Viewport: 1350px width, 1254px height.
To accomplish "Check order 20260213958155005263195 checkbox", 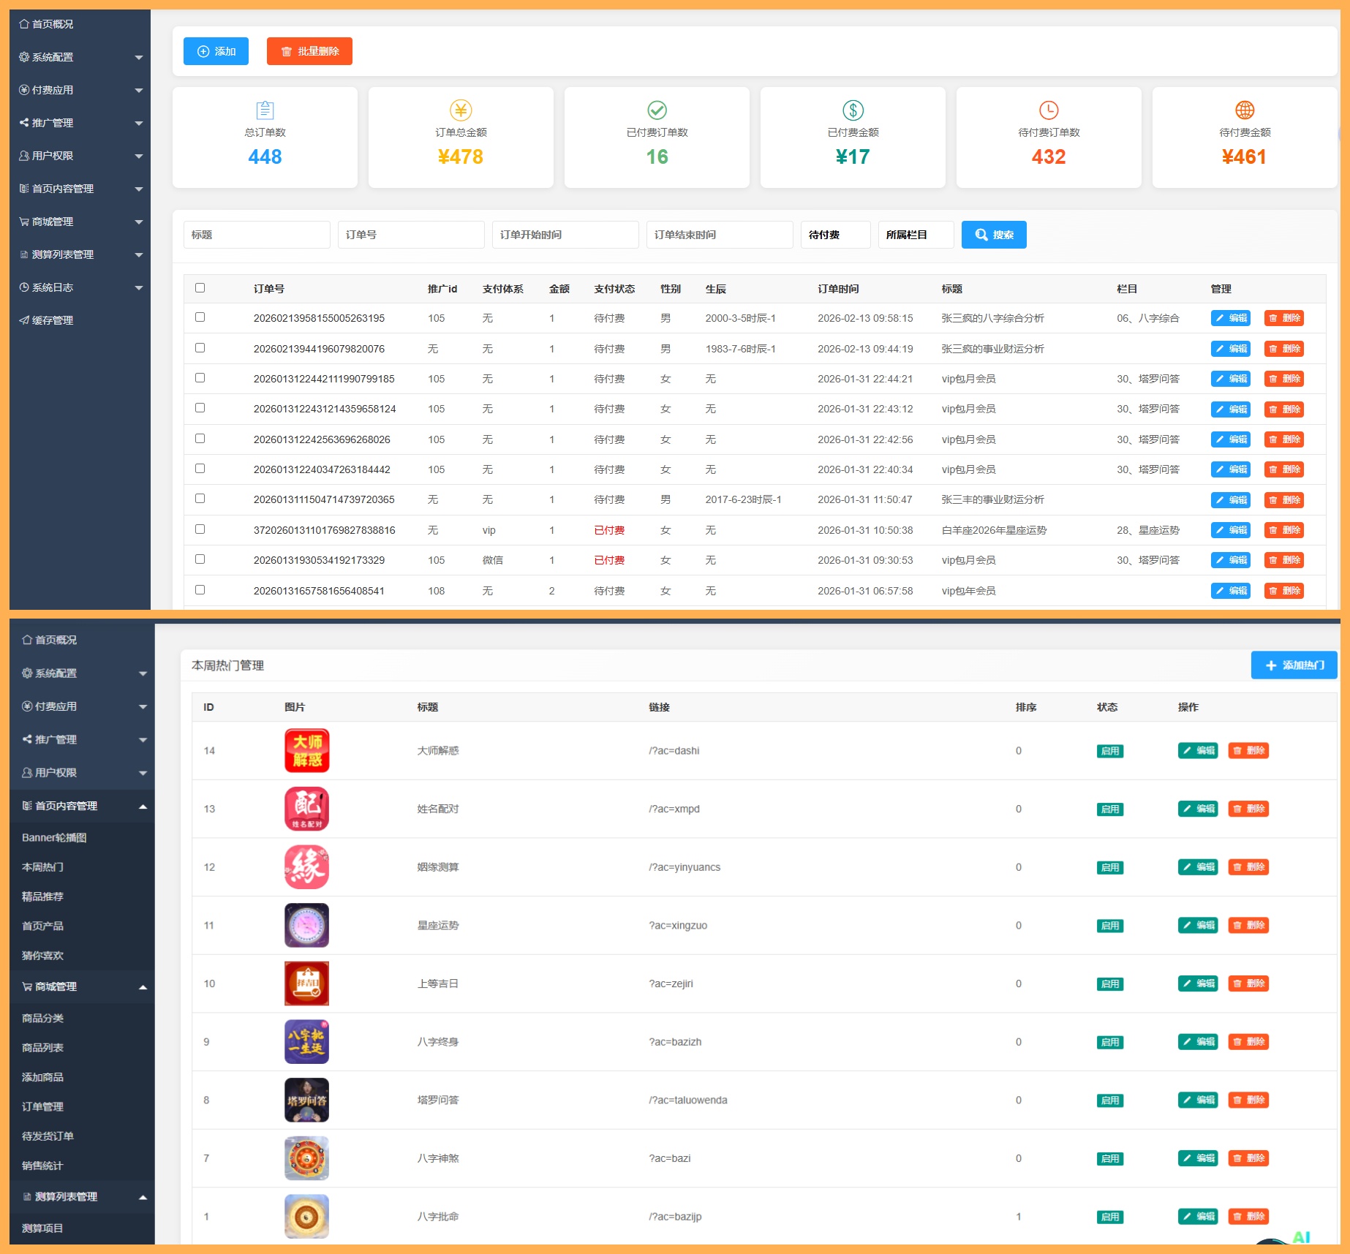I will [x=200, y=317].
